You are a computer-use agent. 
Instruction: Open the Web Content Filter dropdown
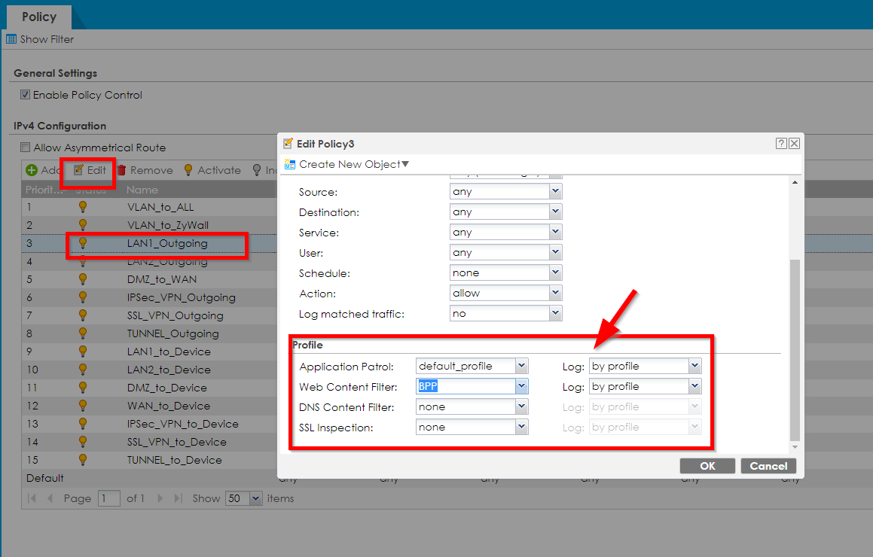521,386
